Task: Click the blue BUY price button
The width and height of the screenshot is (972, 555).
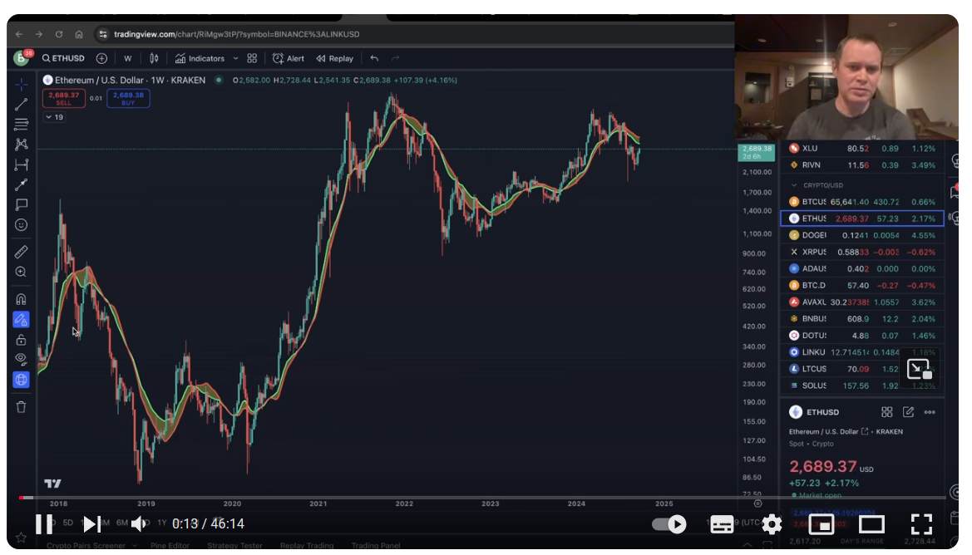Action: pyautogui.click(x=127, y=98)
